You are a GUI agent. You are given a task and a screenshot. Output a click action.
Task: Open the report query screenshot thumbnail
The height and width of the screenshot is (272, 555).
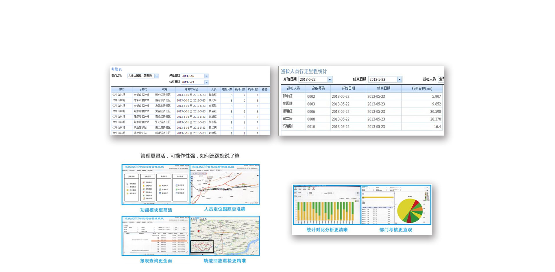156,236
